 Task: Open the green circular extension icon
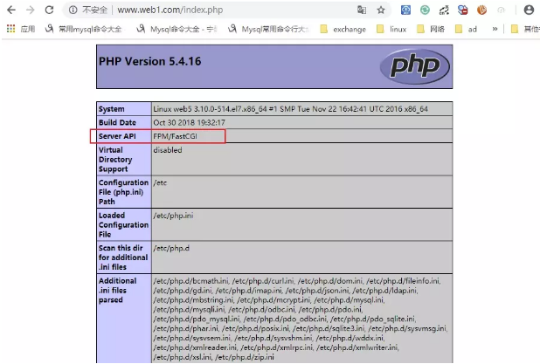click(425, 10)
